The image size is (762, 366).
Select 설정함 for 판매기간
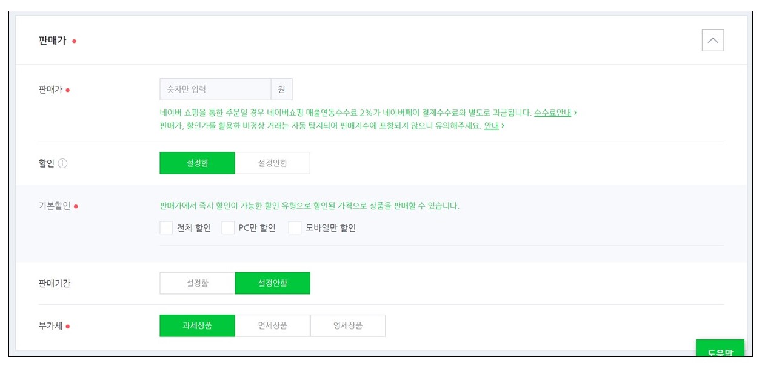(x=197, y=283)
